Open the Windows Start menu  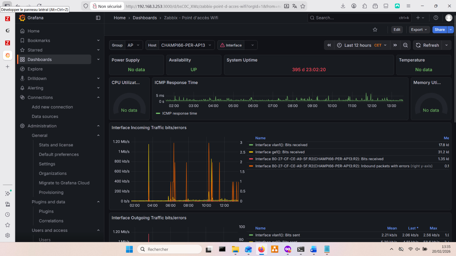coord(129,249)
